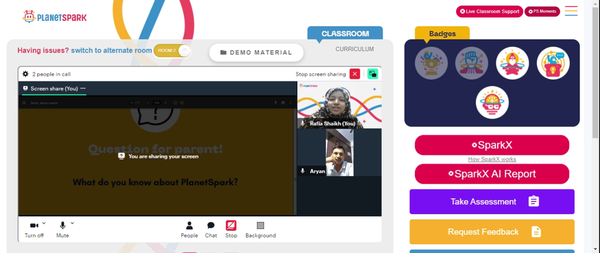Expand microphone options chevron
600x253 pixels.
click(73, 223)
